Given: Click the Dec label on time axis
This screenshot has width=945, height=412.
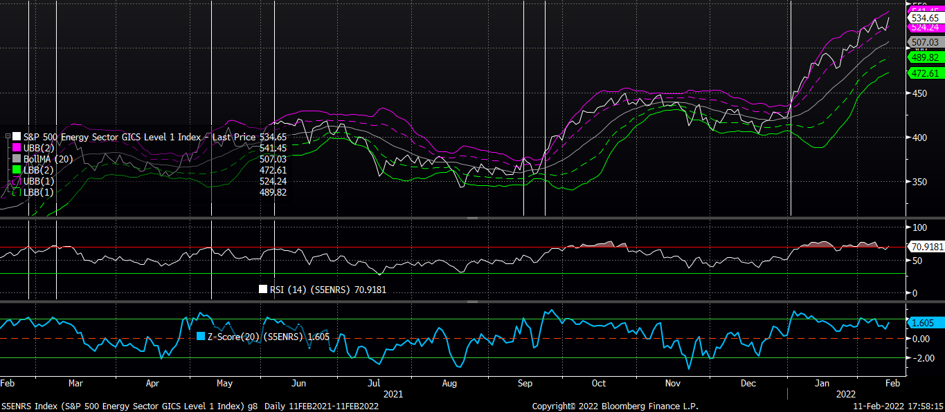Looking at the screenshot, I should 748,383.
